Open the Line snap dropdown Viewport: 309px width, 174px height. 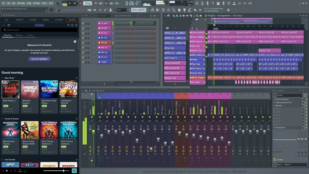click(x=122, y=10)
